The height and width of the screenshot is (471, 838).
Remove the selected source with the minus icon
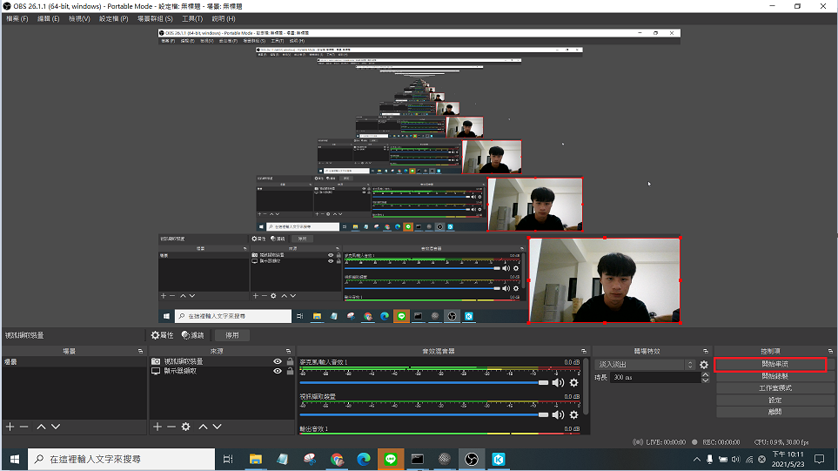[x=171, y=427]
